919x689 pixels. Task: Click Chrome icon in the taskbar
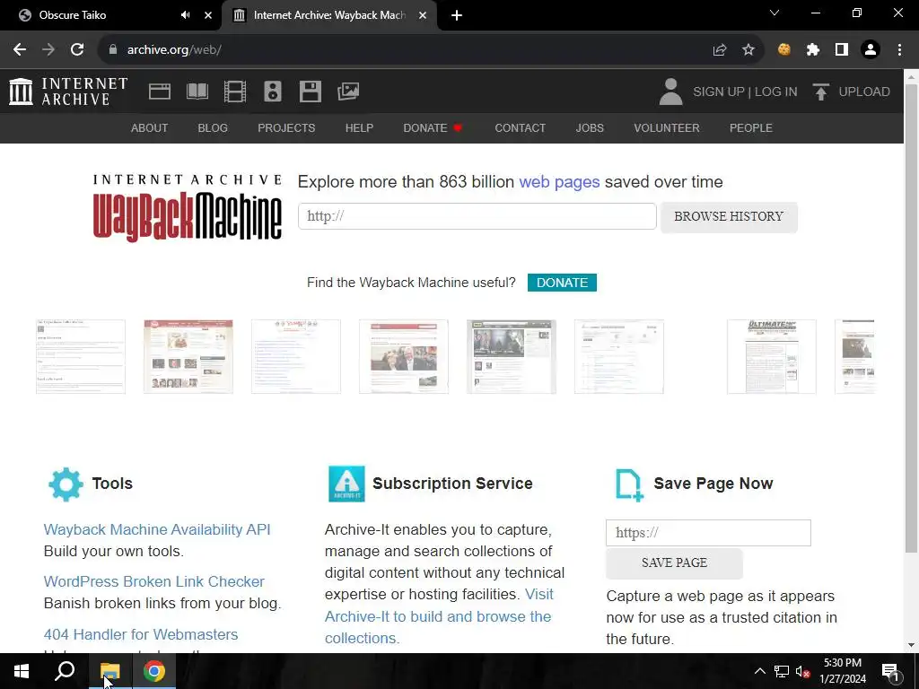[154, 671]
